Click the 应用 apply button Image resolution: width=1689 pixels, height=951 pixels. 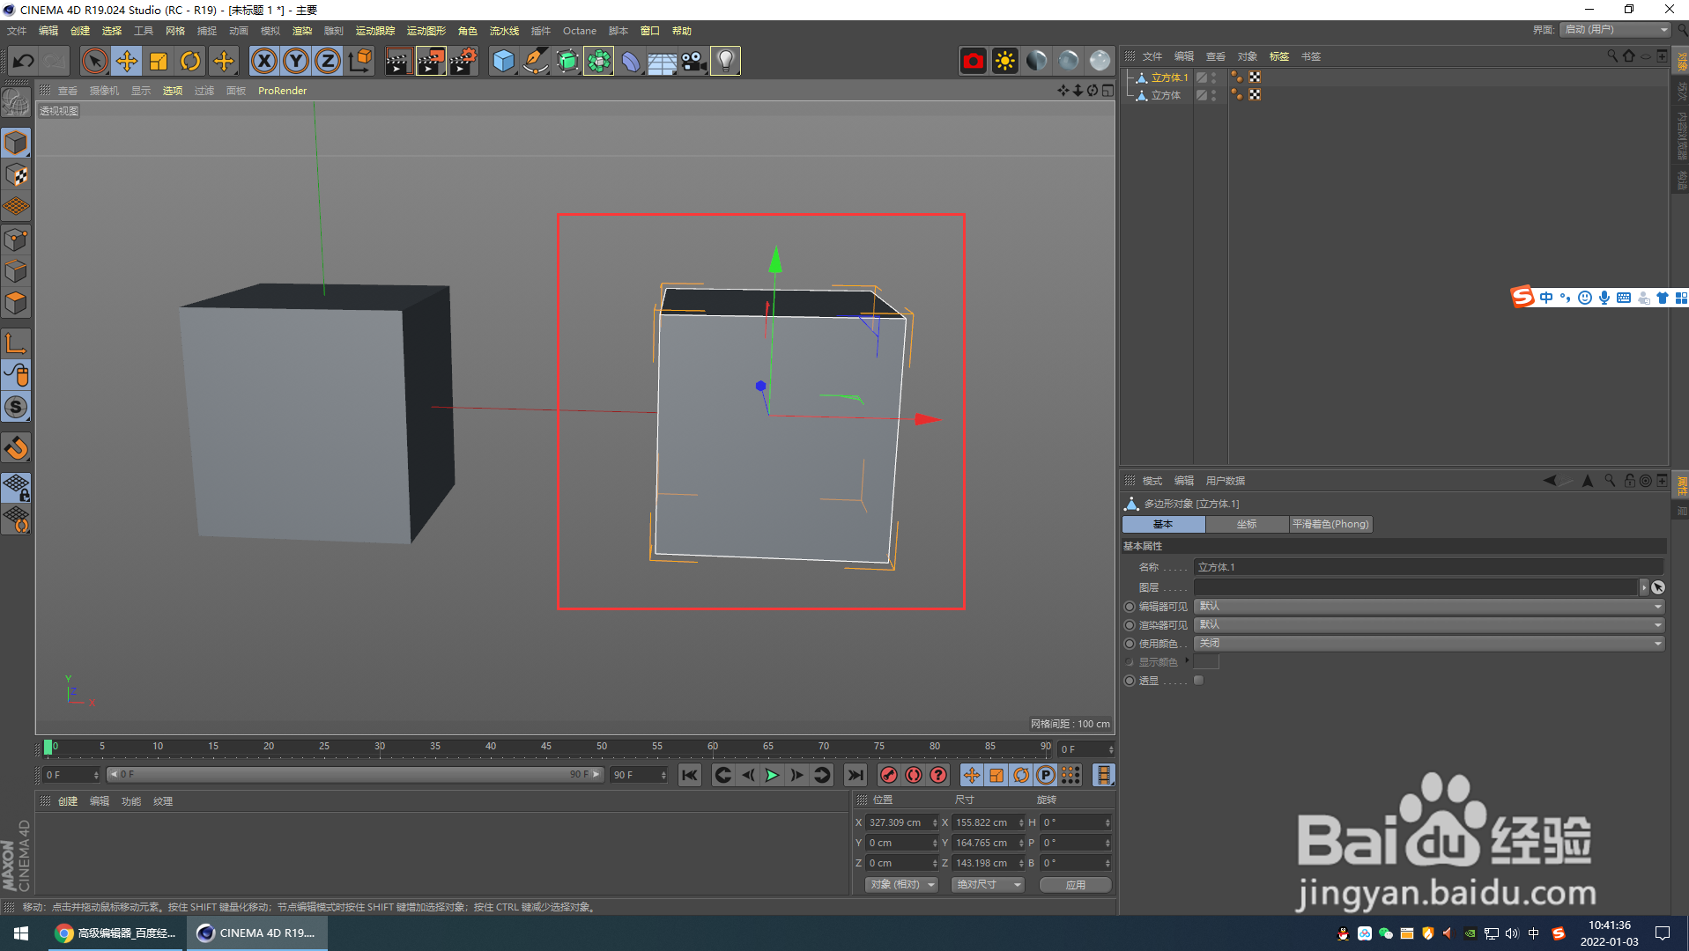[x=1076, y=884]
